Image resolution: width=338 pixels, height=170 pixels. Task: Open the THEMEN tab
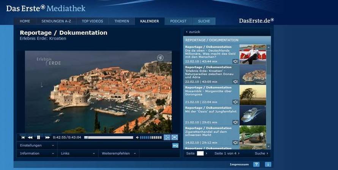click(x=122, y=21)
